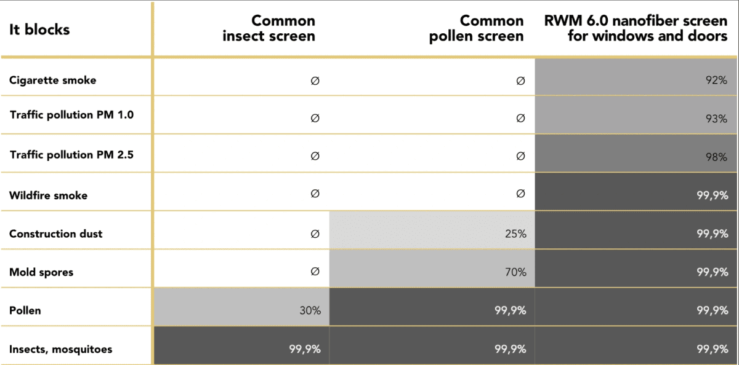Screen dimensions: 739x365
Task: Select Construction dust insect screen empty symbol
Action: 315,234
